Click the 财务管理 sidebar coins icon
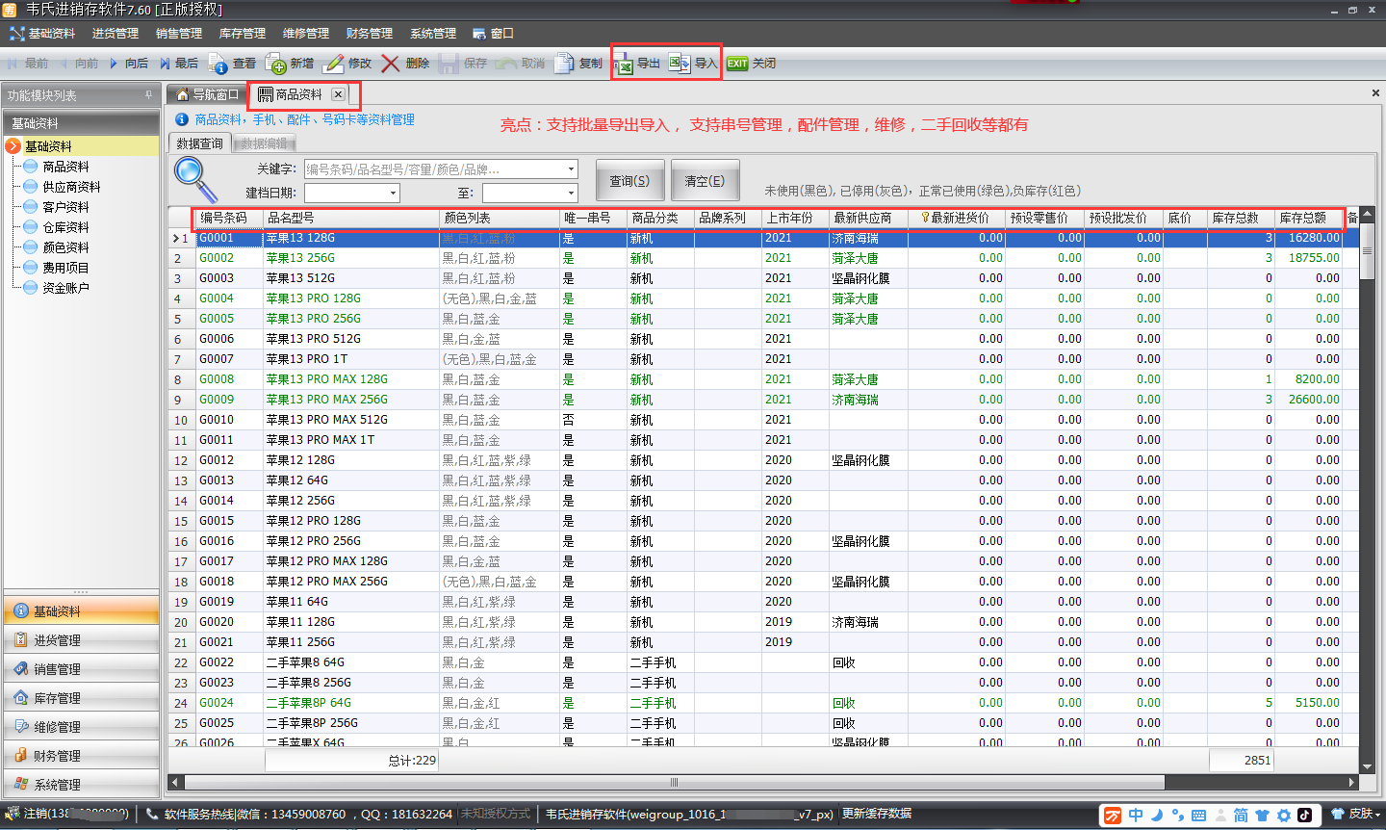This screenshot has width=1386, height=830. pyautogui.click(x=21, y=756)
